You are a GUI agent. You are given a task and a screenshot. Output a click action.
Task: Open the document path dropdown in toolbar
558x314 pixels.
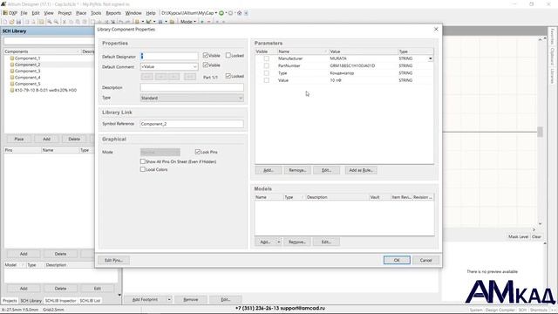tap(216, 13)
